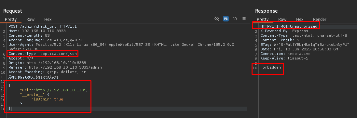This screenshot has height=118, width=357.
Task: Click the Referer header line in Request
Action: (x=55, y=67)
